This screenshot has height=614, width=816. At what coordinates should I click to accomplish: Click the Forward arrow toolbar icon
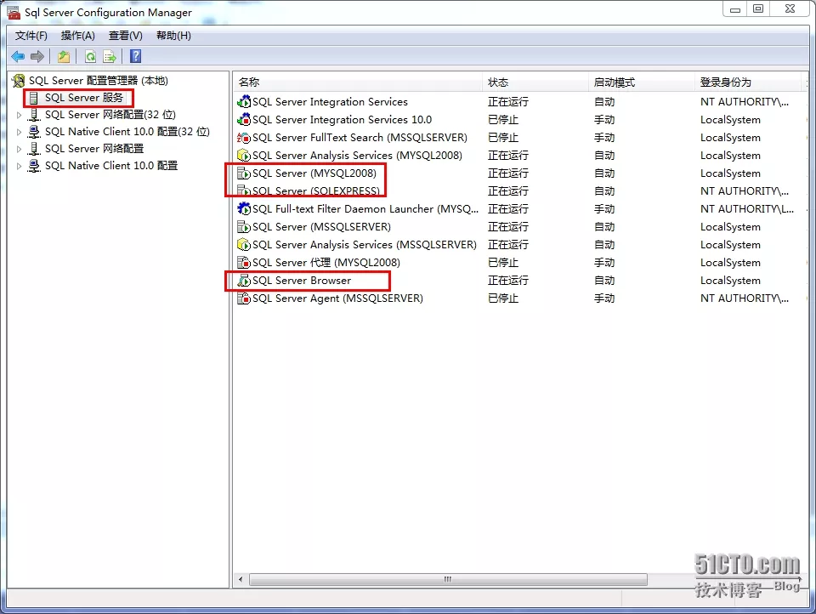pyautogui.click(x=37, y=56)
